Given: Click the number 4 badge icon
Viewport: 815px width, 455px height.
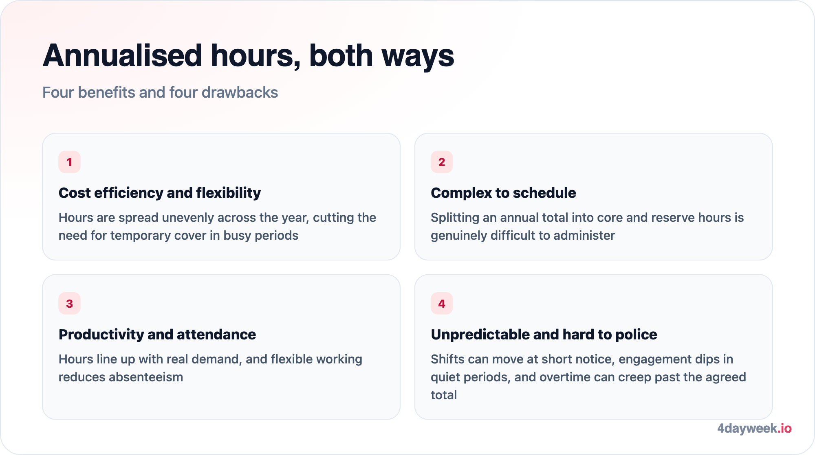Looking at the screenshot, I should (x=442, y=304).
